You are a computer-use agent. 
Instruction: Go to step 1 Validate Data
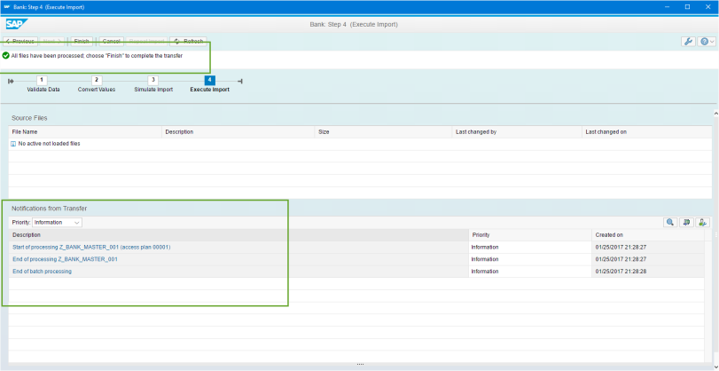pyautogui.click(x=42, y=80)
